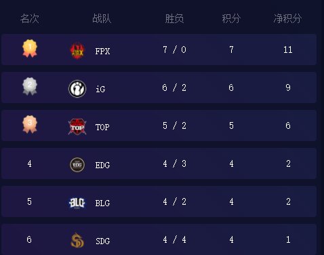Click the SDG team logo
The image size is (324, 255).
[x=77, y=240]
